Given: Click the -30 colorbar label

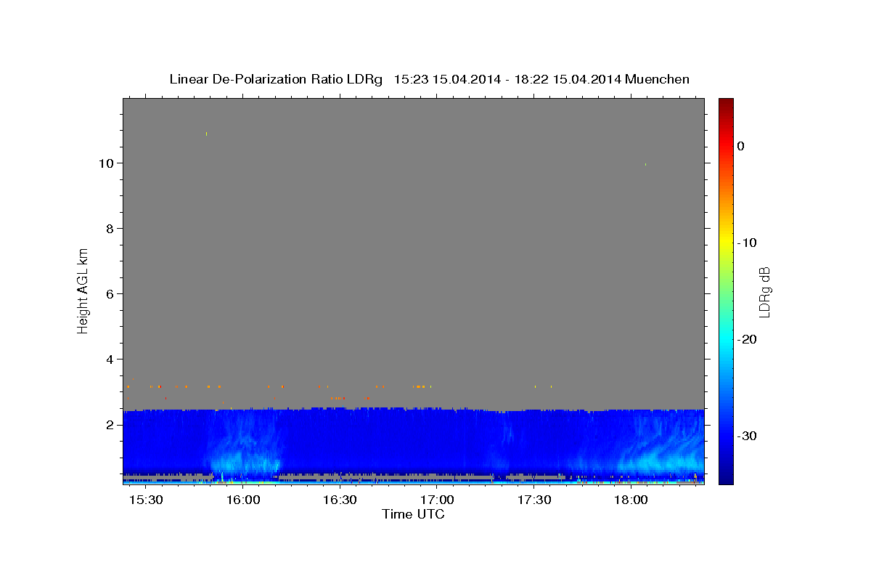Looking at the screenshot, I should coord(748,436).
